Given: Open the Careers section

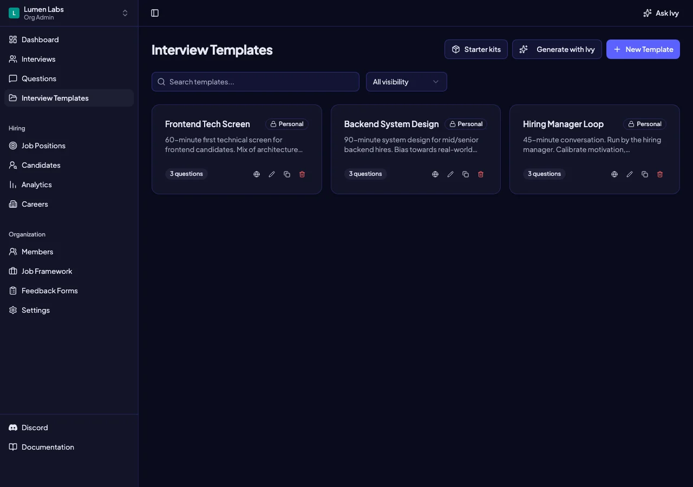Looking at the screenshot, I should 69,204.
